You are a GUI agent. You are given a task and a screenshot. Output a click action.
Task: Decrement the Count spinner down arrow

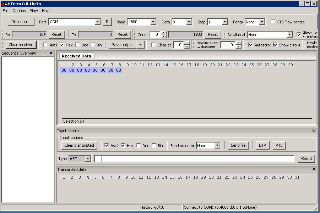(164, 37)
